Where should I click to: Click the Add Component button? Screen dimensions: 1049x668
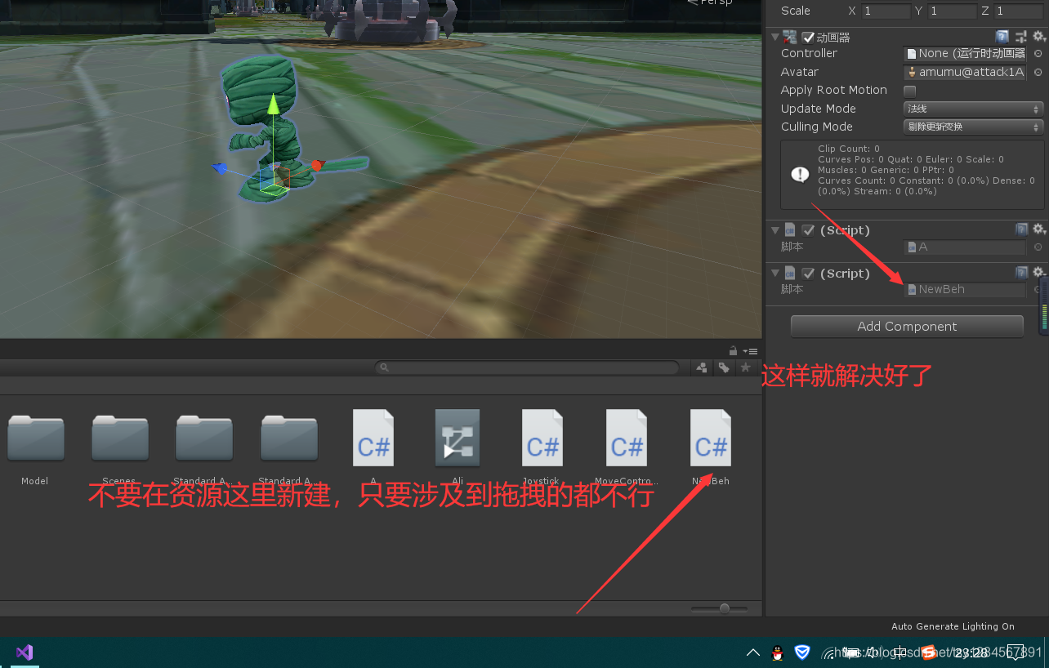pos(907,326)
